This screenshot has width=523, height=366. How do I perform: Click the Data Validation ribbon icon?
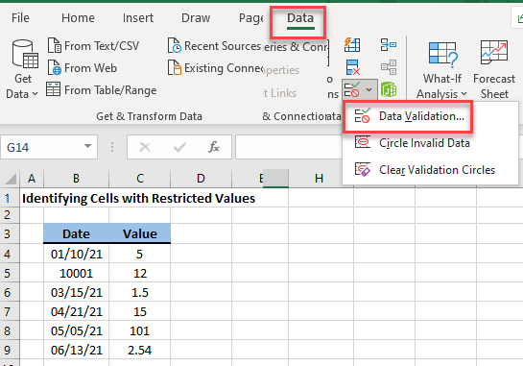click(x=352, y=89)
